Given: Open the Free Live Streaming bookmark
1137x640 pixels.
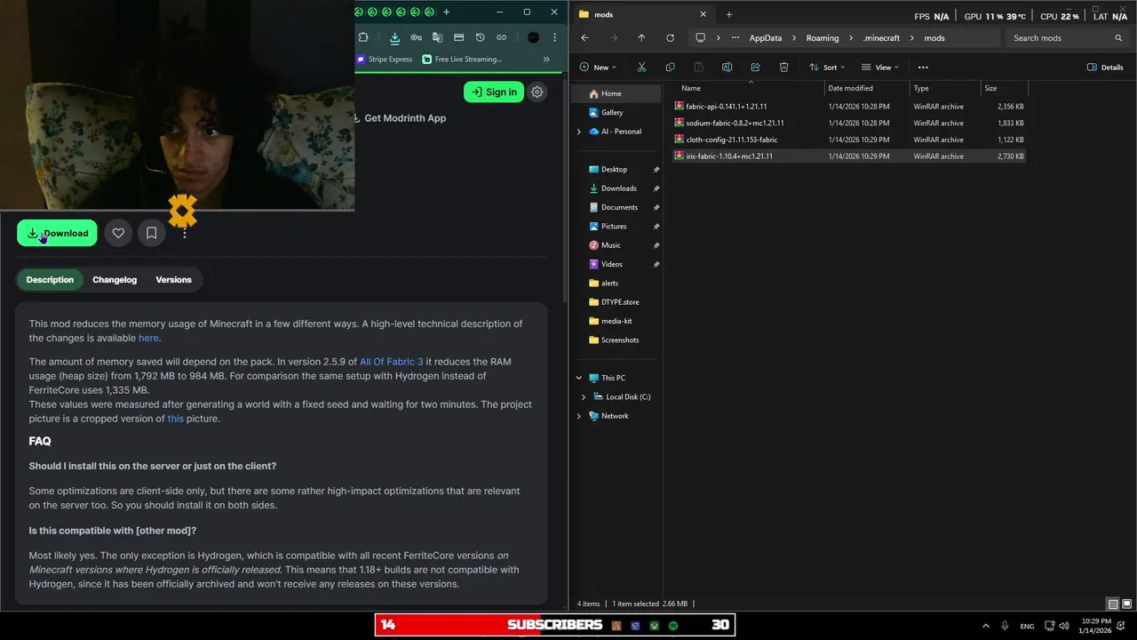Looking at the screenshot, I should tap(462, 60).
